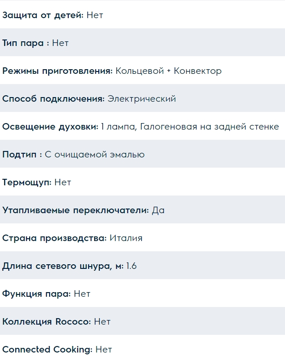
Task: Select the 'Кольцевой + Конвектор' value text
Action: [168, 71]
